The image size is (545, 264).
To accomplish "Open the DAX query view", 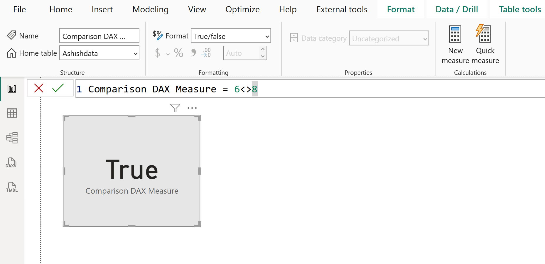I will [12, 163].
